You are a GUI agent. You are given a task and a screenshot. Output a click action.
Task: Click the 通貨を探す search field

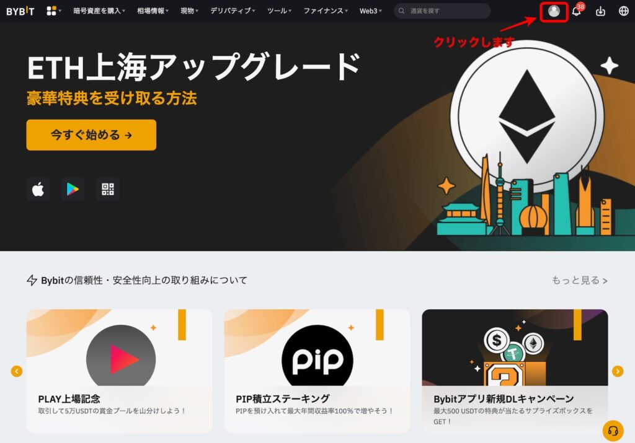tap(442, 11)
